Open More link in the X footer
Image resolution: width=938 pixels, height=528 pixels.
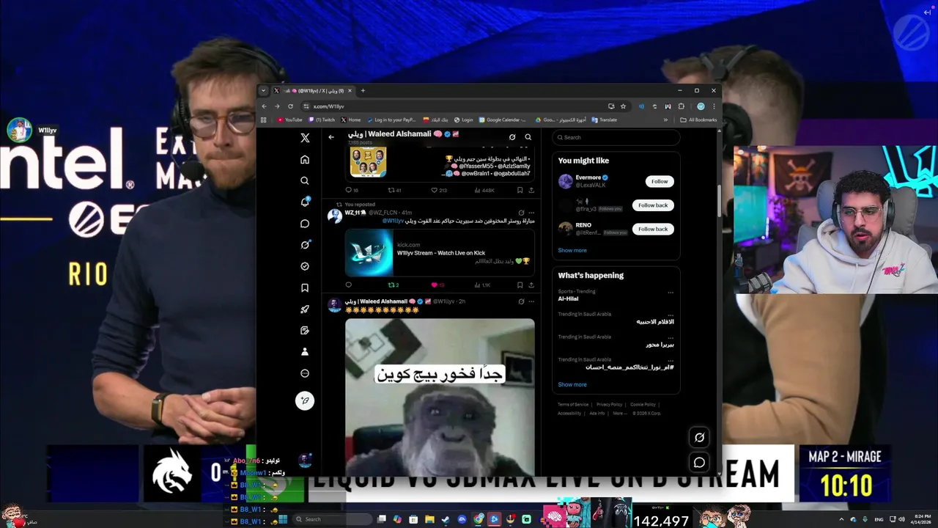tap(620, 413)
